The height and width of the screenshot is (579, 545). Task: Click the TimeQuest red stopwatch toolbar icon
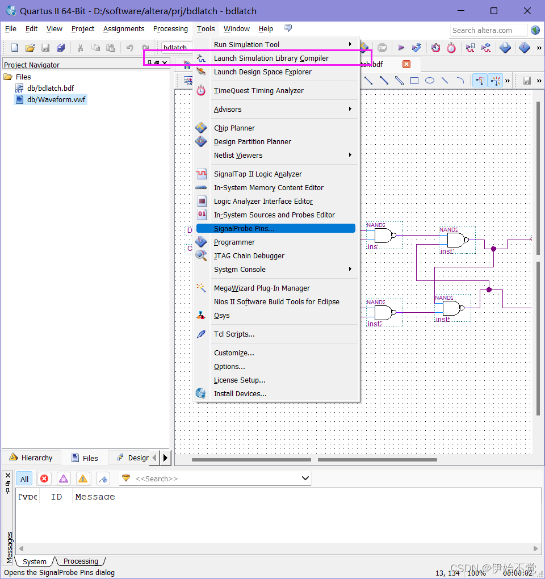451,48
